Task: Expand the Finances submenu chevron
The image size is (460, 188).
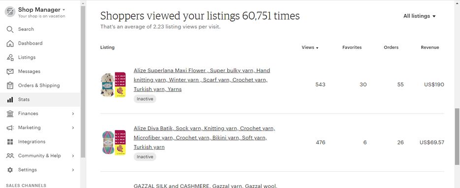Action: (73, 114)
